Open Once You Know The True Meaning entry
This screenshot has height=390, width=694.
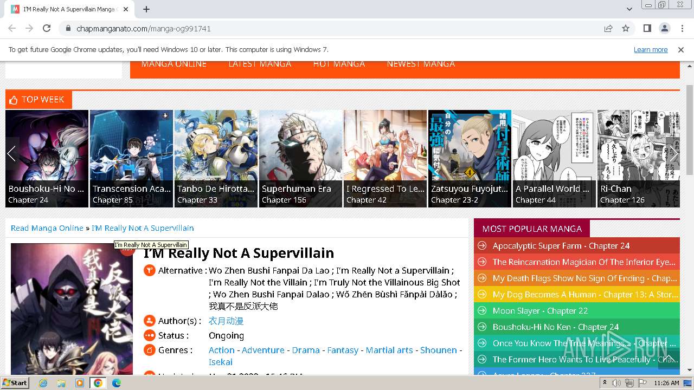point(584,343)
